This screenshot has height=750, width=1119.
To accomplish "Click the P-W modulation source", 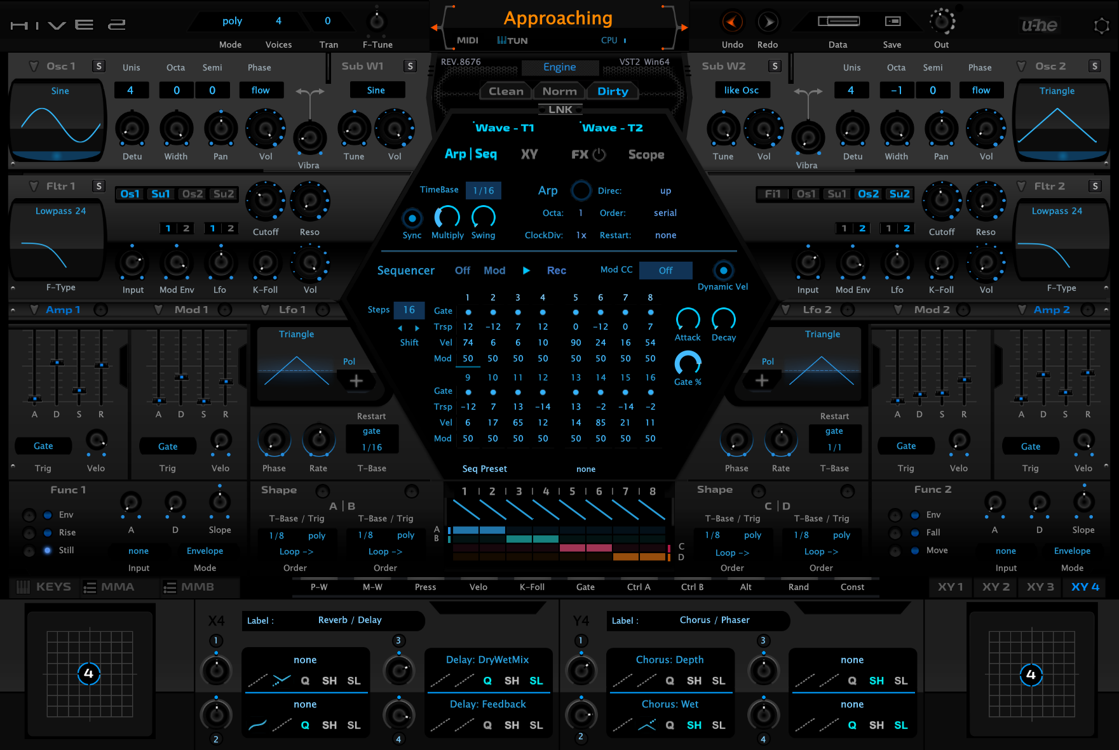I will click(319, 587).
